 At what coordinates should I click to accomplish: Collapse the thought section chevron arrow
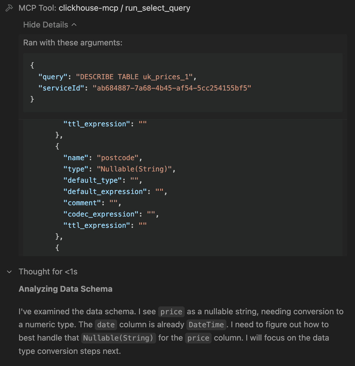[x=9, y=272]
